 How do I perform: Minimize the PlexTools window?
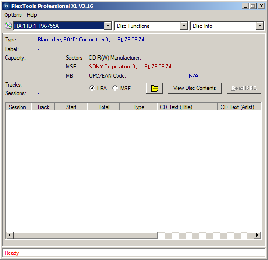coord(246,6)
